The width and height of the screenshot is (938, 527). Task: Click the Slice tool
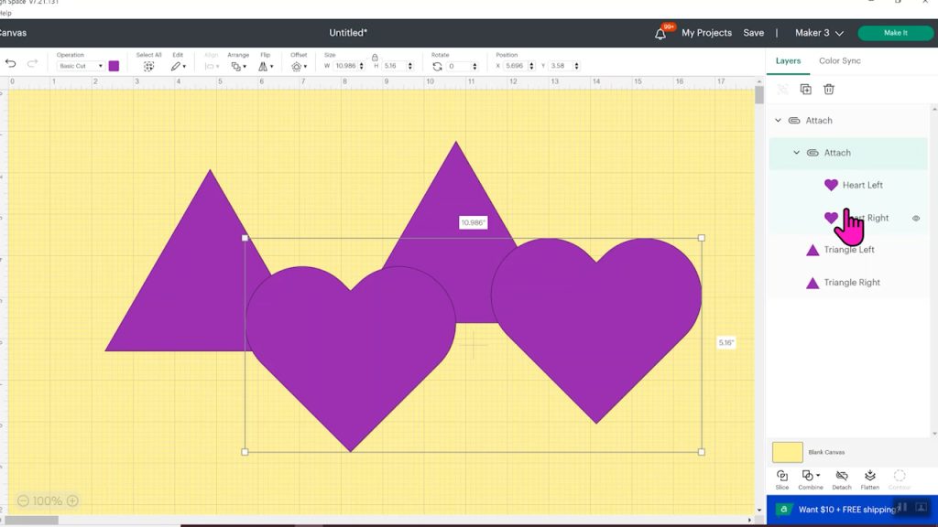(x=781, y=477)
